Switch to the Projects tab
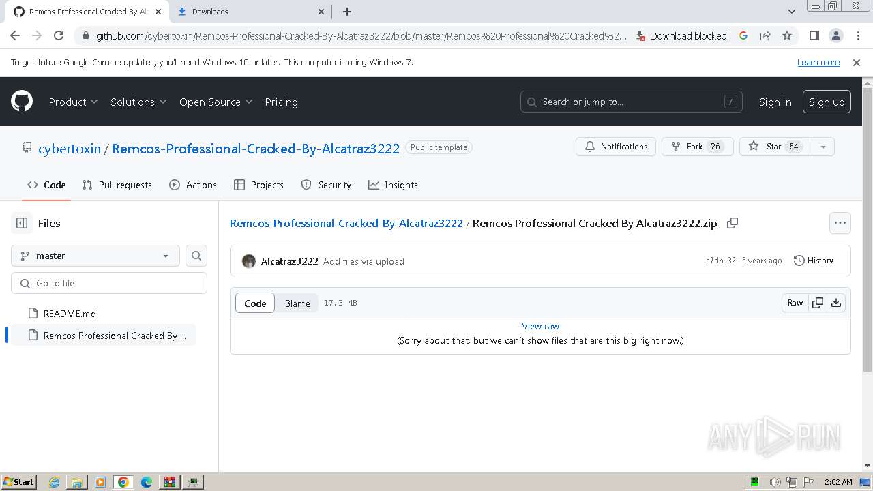The width and height of the screenshot is (873, 491). [x=258, y=185]
